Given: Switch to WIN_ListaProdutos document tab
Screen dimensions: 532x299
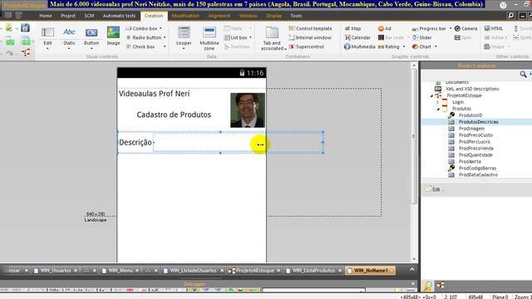Looking at the screenshot, I should tap(313, 271).
